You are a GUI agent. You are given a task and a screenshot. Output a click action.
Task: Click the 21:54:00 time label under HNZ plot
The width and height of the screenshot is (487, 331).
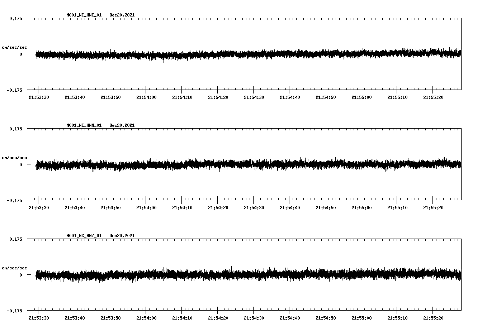click(x=146, y=318)
